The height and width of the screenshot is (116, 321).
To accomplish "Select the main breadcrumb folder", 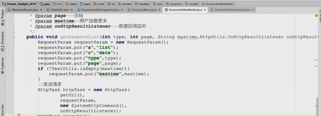I will [71, 4].
